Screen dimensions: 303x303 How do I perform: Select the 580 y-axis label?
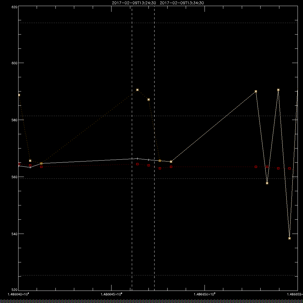(x=15, y=120)
